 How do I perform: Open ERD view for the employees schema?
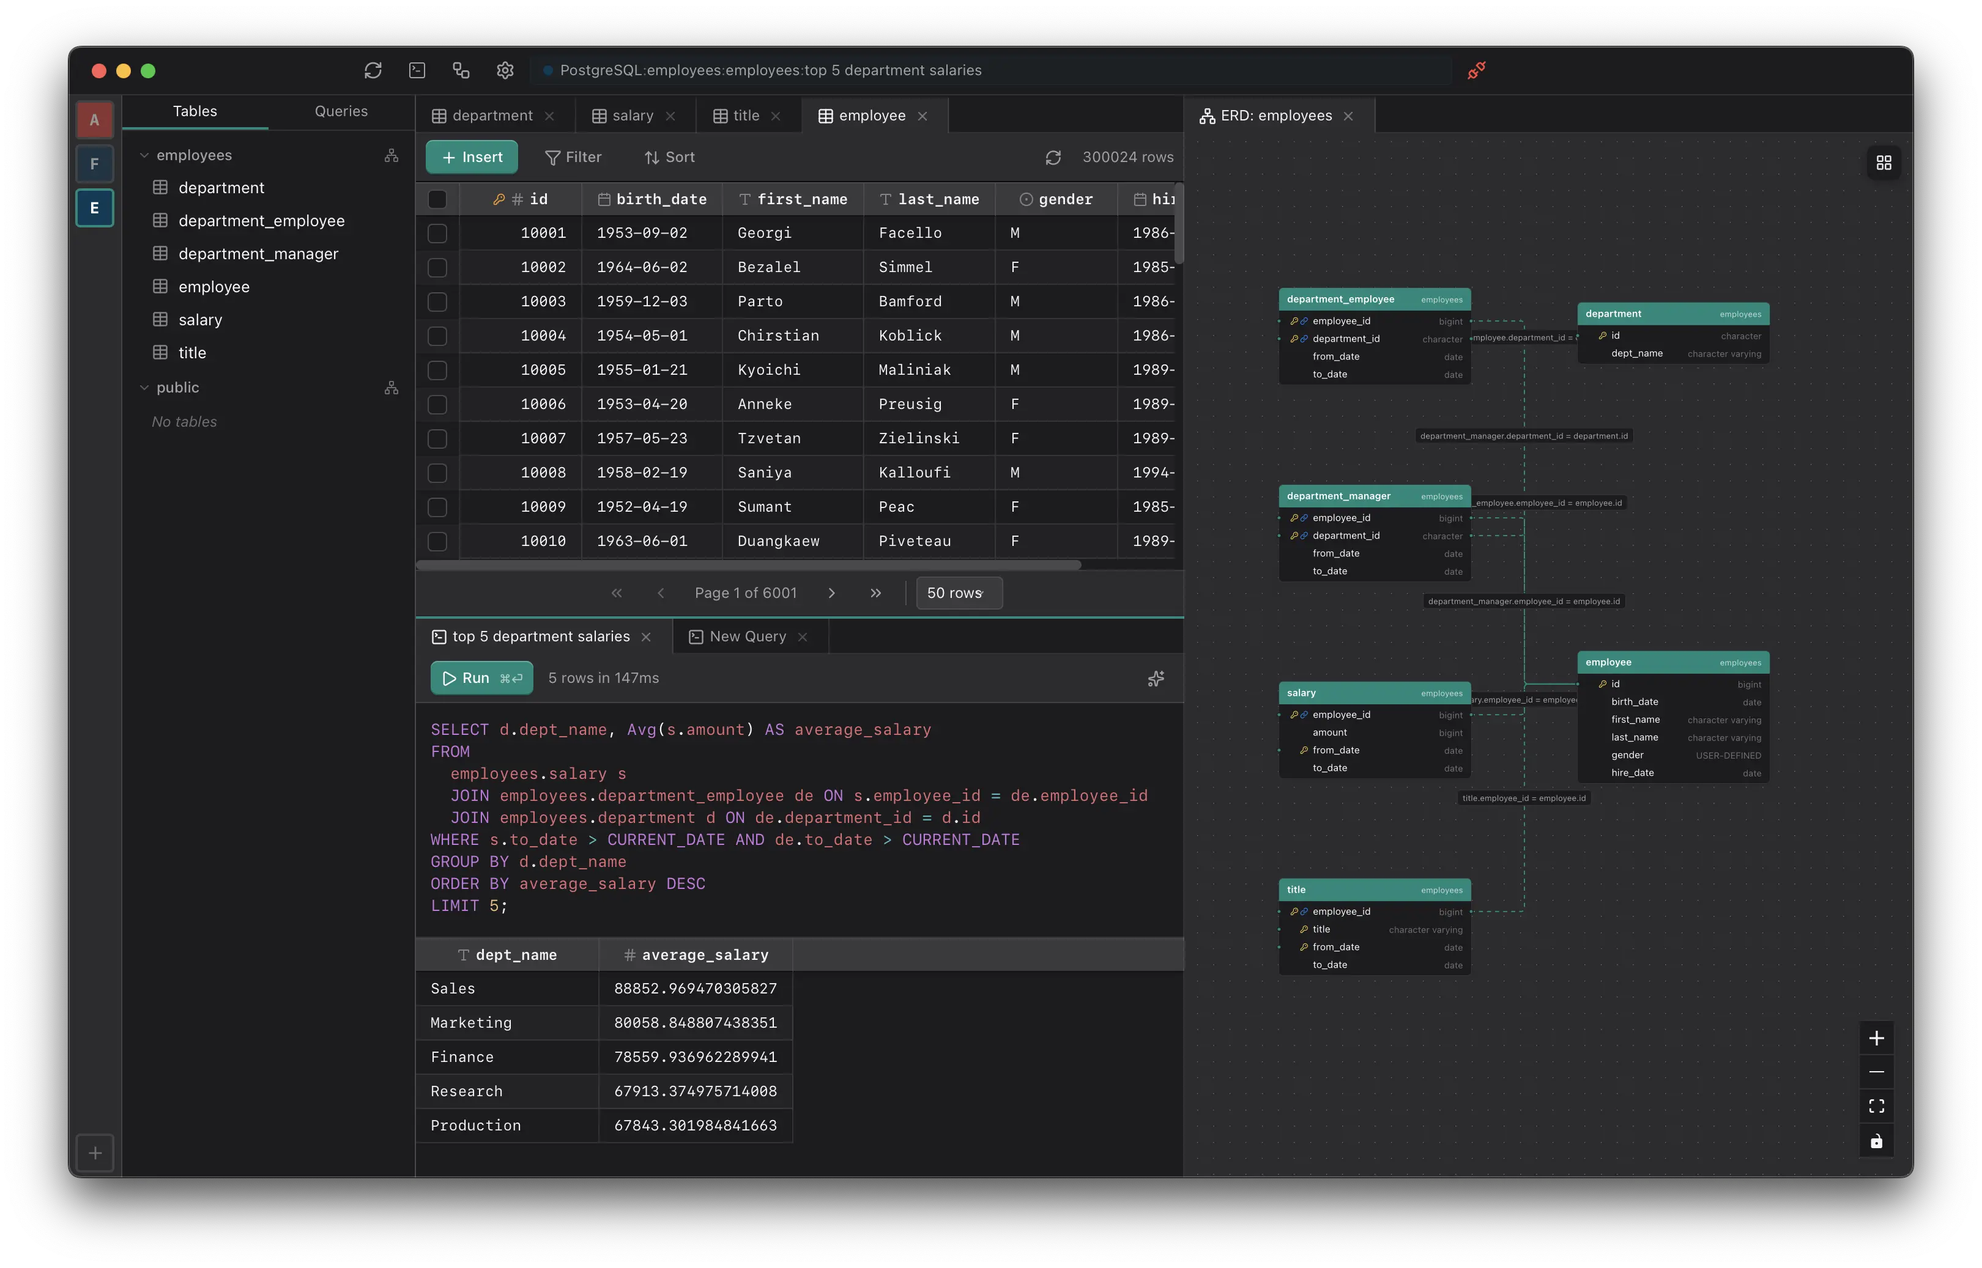click(392, 155)
